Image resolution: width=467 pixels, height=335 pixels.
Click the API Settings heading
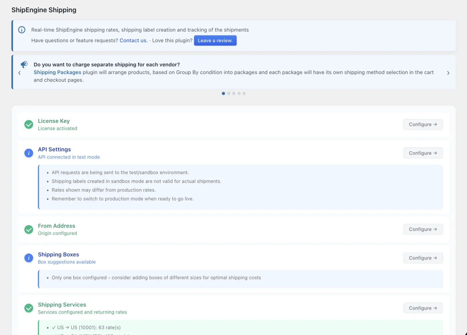coord(54,149)
